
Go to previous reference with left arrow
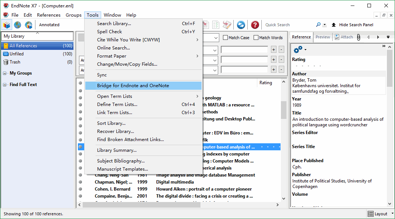pyautogui.click(x=368, y=37)
